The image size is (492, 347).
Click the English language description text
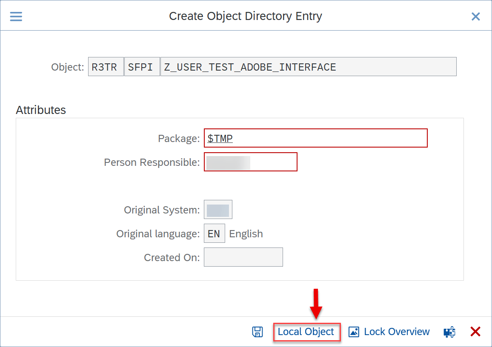pyautogui.click(x=246, y=234)
